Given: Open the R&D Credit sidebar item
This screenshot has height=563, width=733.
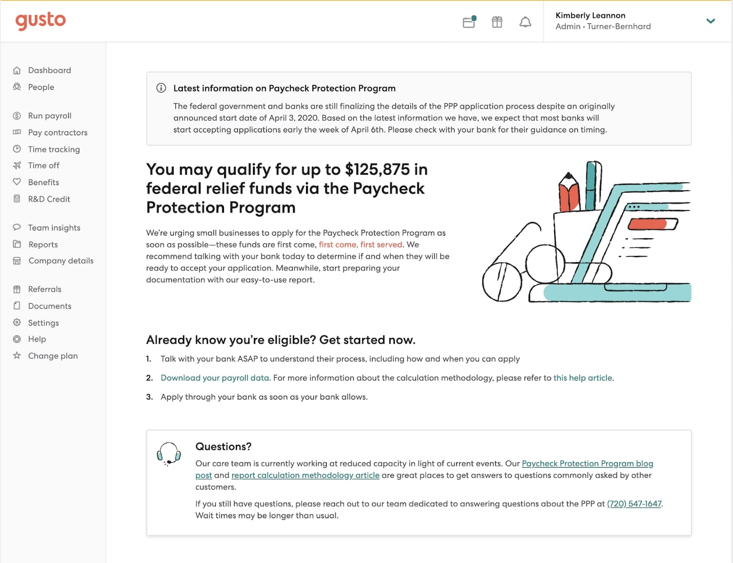Looking at the screenshot, I should point(49,199).
